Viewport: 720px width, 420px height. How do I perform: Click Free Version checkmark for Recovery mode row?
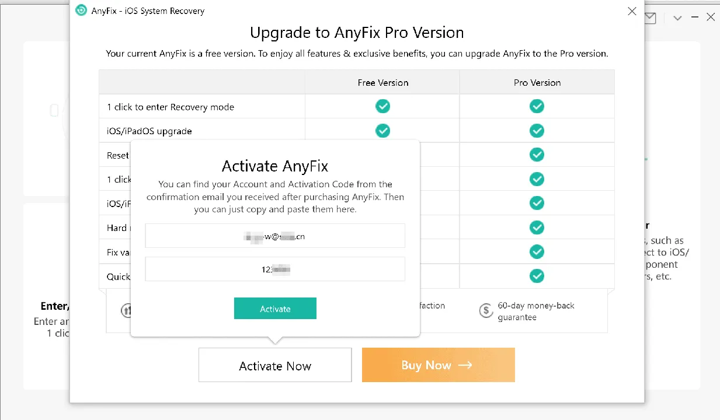tap(382, 106)
